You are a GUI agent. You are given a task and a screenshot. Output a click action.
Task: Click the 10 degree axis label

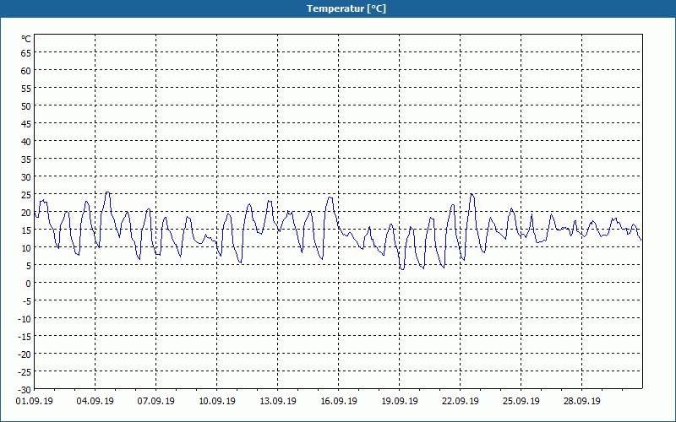click(26, 248)
